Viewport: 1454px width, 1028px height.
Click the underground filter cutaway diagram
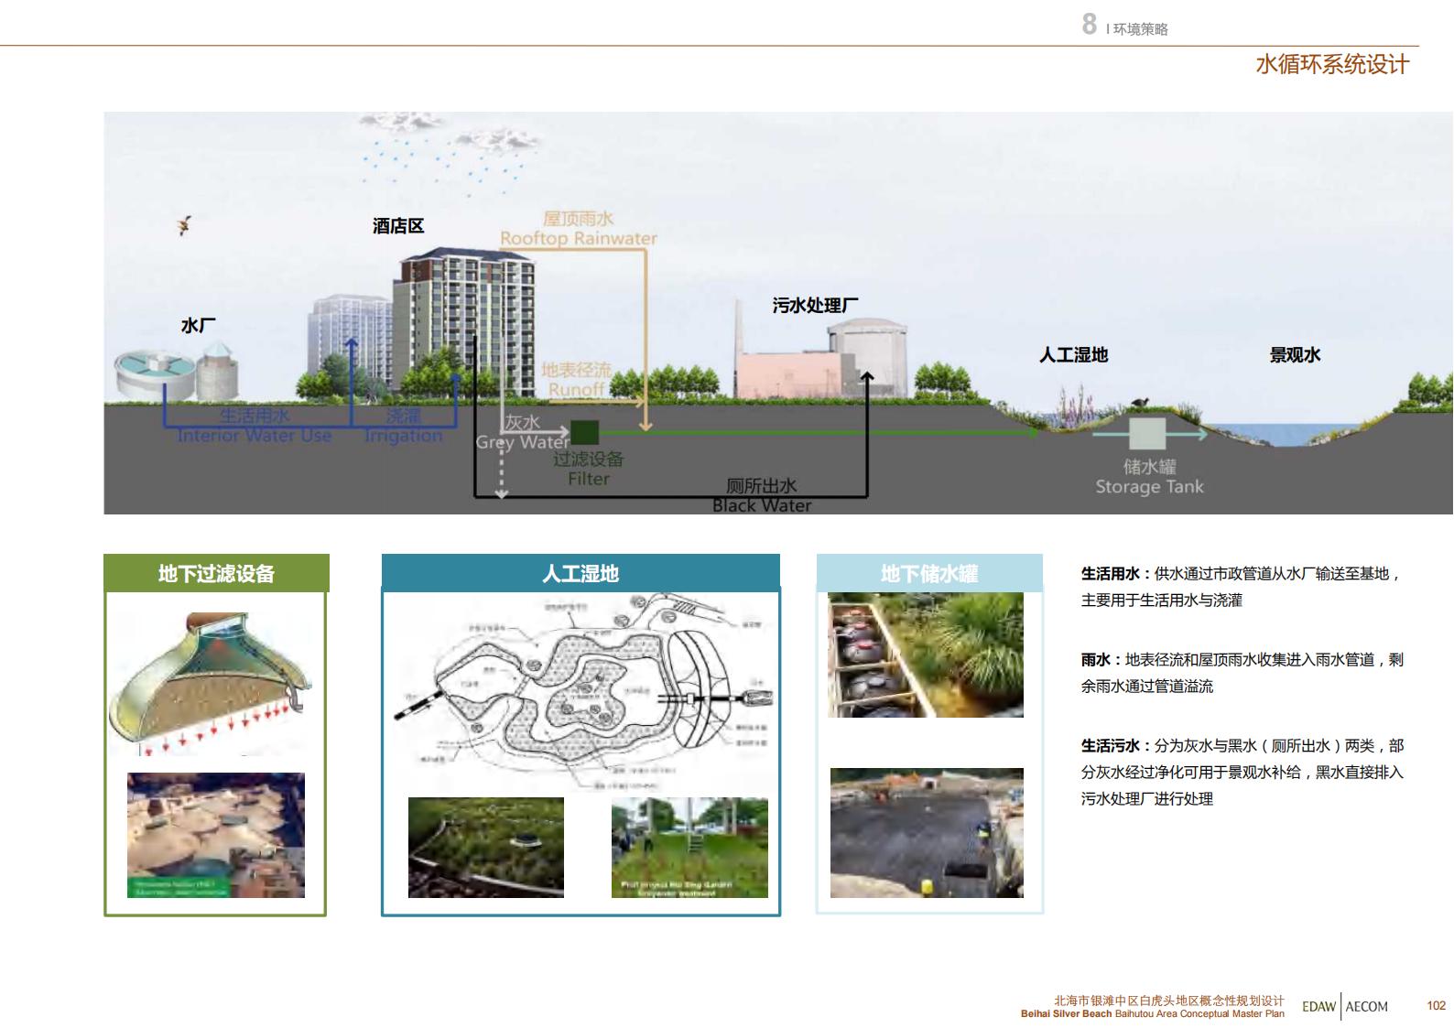(211, 682)
